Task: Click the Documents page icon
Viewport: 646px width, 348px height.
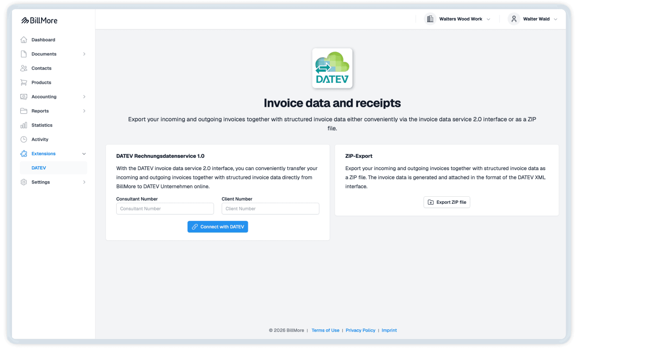Action: [x=24, y=54]
